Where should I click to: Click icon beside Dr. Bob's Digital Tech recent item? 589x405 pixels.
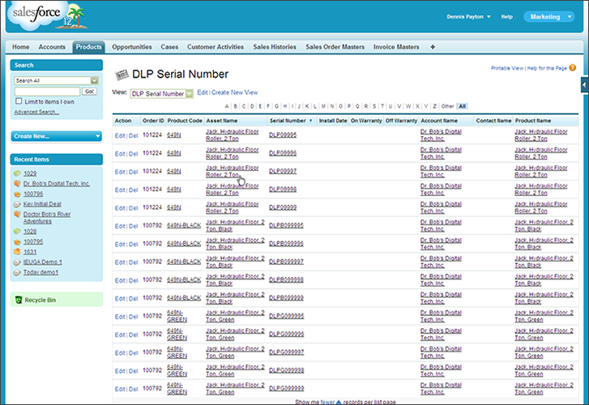pyautogui.click(x=17, y=183)
